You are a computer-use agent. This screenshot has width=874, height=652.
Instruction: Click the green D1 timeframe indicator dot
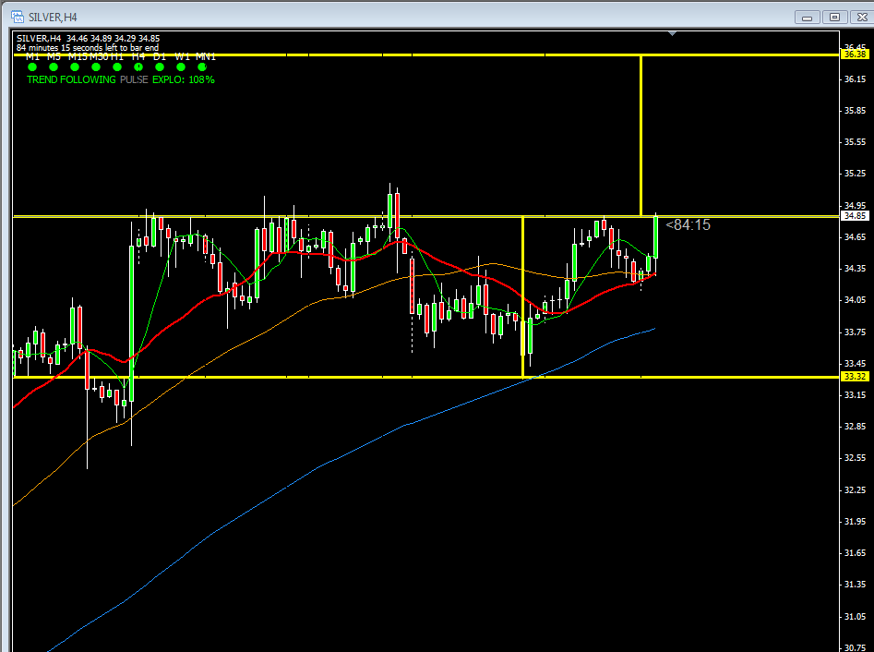(160, 66)
